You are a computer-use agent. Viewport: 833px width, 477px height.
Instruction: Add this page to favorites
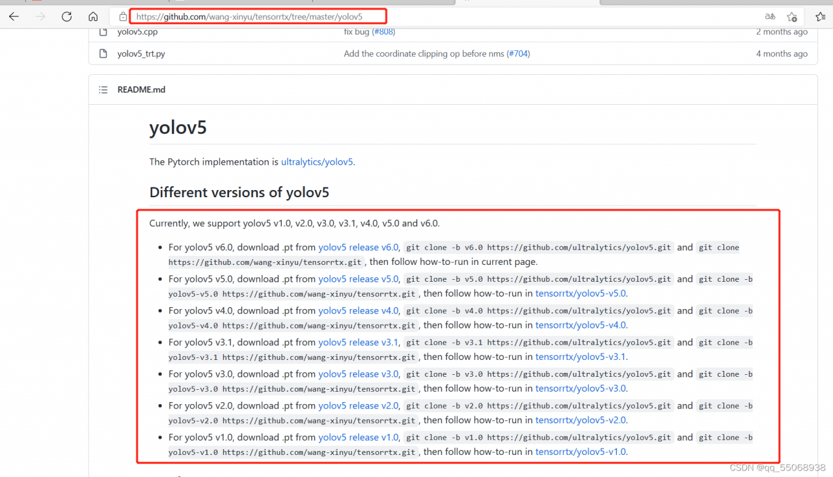pos(791,16)
